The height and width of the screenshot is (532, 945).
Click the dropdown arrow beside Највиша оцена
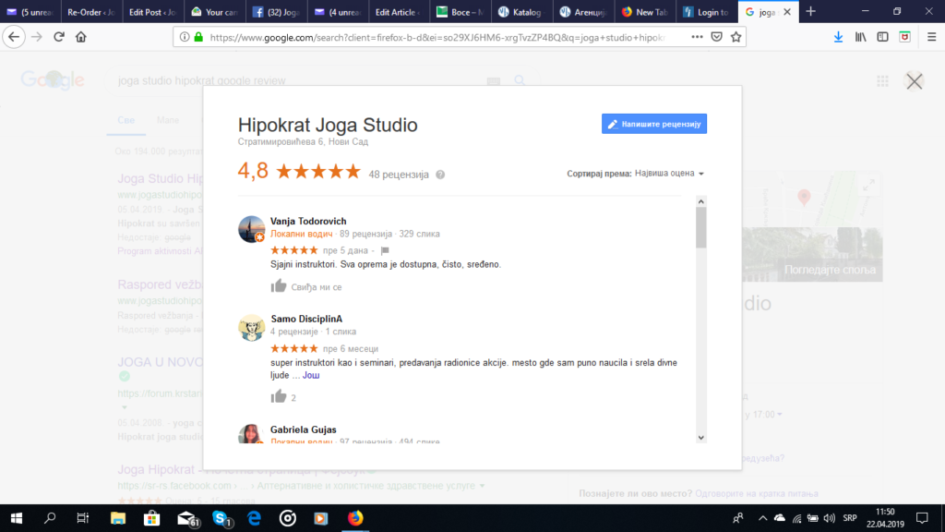[701, 174]
